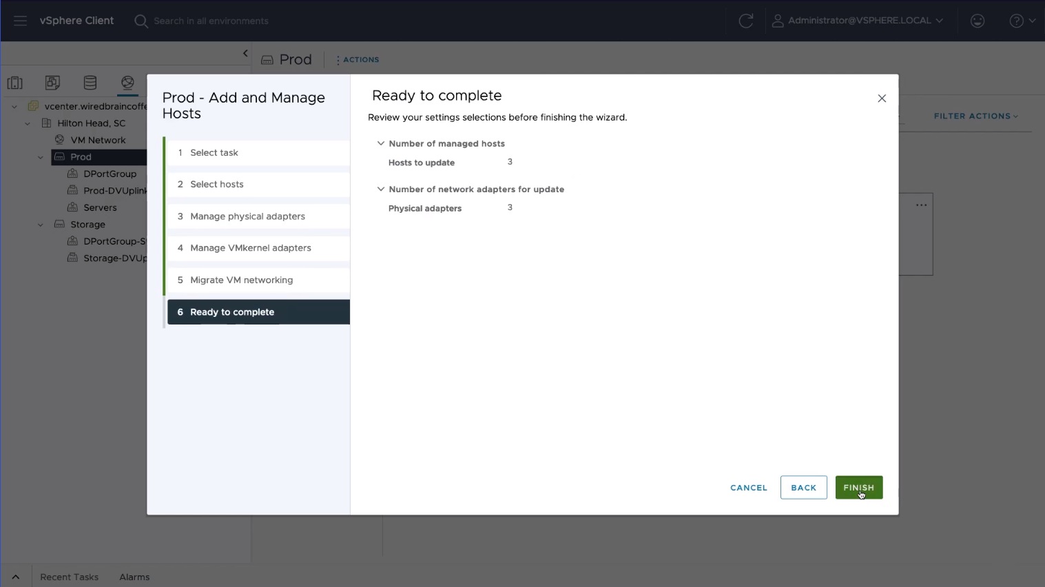Expand the Recent Tasks bottom panel arrow
The width and height of the screenshot is (1045, 587).
click(16, 577)
